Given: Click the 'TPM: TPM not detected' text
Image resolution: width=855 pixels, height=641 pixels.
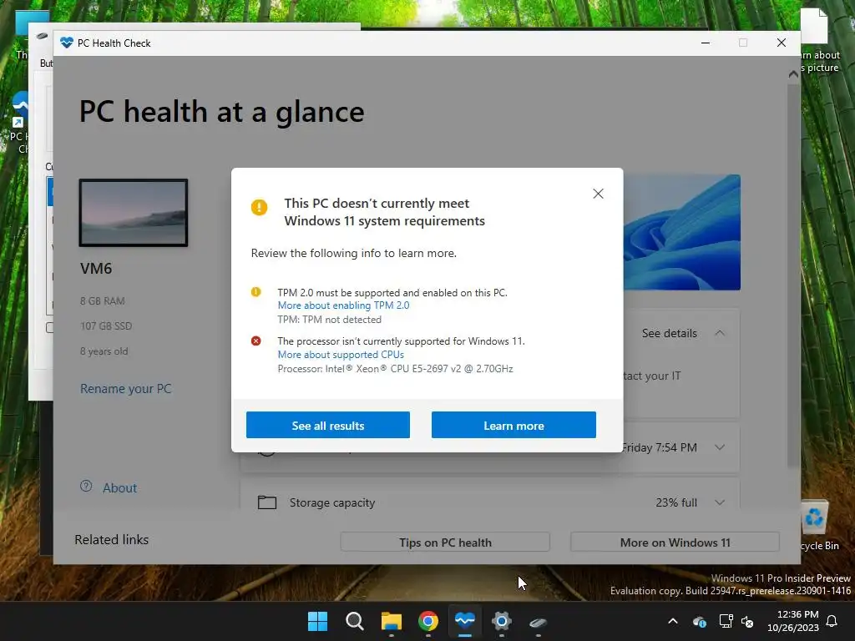Looking at the screenshot, I should tap(329, 320).
